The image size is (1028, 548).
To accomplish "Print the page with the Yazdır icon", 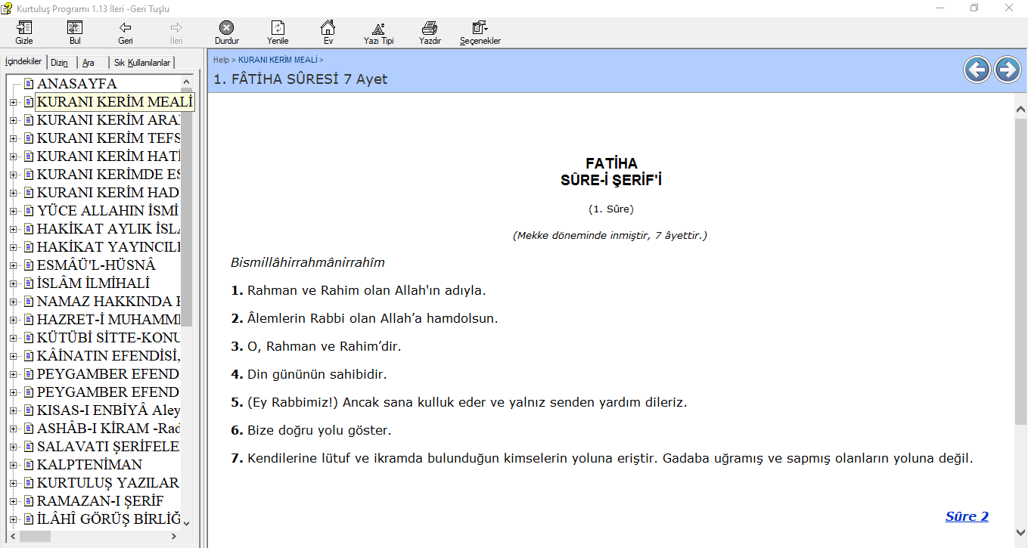I will click(430, 32).
